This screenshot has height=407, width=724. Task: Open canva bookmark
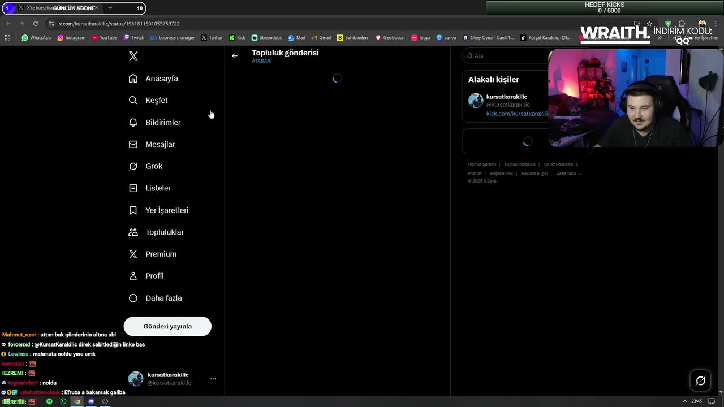click(446, 38)
